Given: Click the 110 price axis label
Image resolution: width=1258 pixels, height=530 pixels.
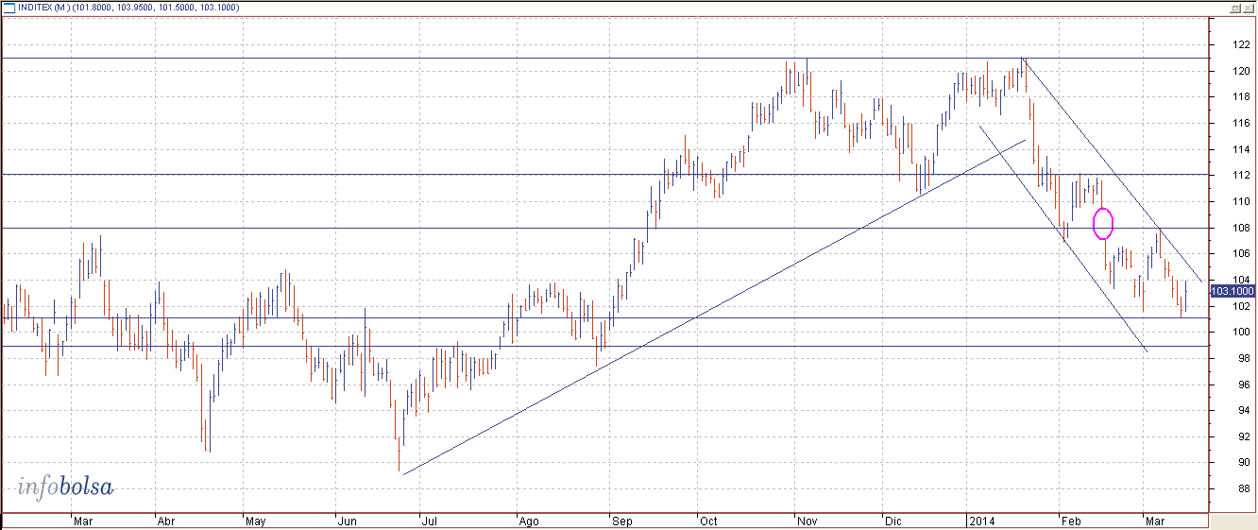Looking at the screenshot, I should 1239,201.
